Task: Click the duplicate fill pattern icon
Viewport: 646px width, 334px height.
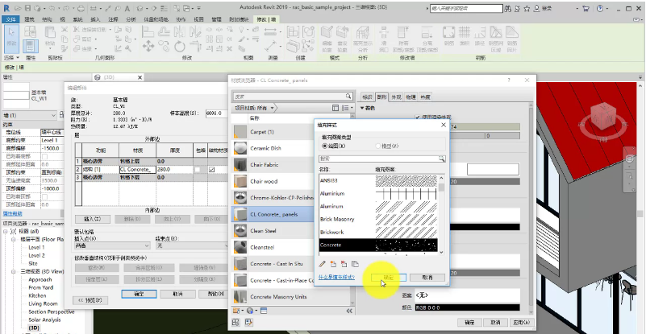Action: coord(355,263)
